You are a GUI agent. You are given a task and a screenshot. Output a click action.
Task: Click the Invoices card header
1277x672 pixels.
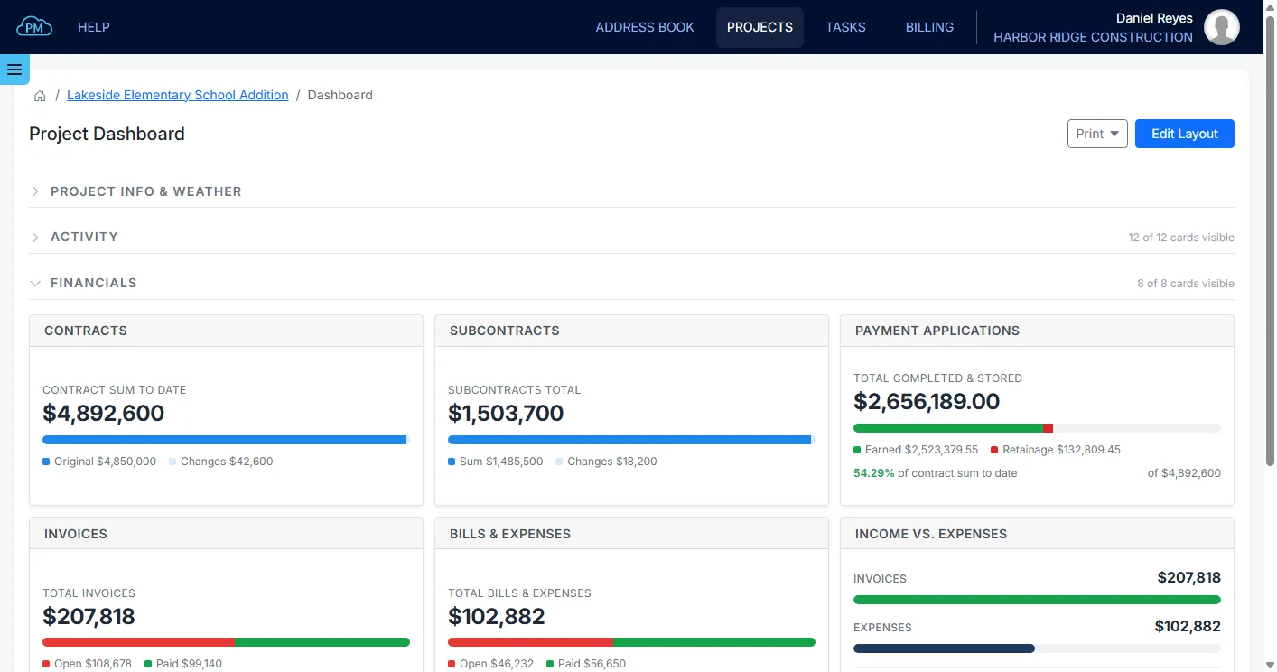point(226,534)
